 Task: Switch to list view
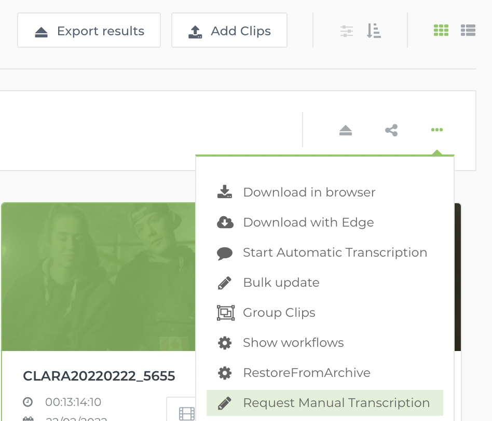click(x=468, y=31)
